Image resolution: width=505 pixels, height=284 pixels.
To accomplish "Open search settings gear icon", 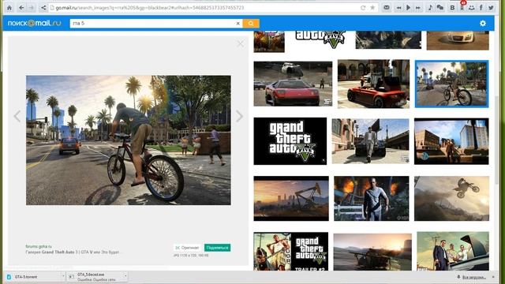I will pyautogui.click(x=482, y=23).
